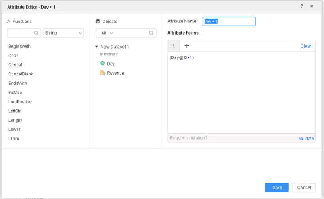Click the Validate link
The height and width of the screenshot is (199, 324).
pos(306,138)
